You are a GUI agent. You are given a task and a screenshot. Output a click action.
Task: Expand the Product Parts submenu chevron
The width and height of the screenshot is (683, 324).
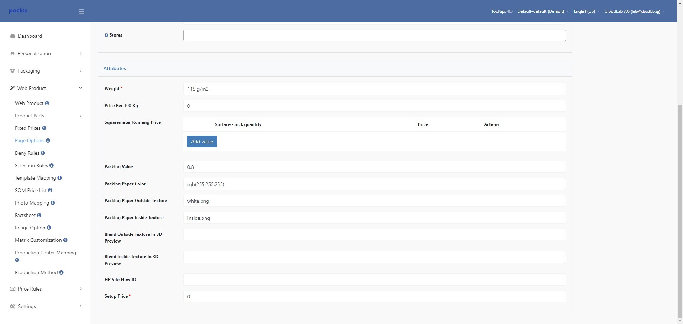click(x=81, y=116)
